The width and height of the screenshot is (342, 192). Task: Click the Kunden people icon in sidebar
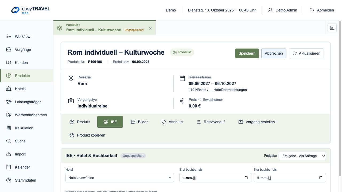point(9,63)
